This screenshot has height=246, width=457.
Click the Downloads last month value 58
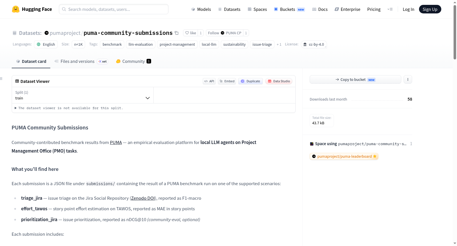click(410, 99)
